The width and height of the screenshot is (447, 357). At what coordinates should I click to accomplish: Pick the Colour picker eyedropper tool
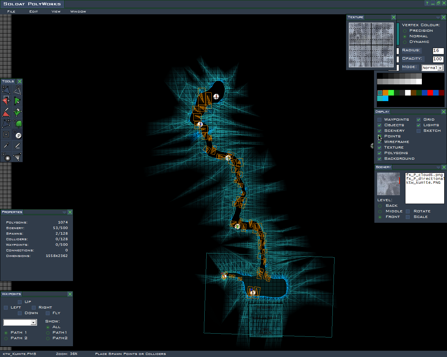pyautogui.click(x=6, y=146)
